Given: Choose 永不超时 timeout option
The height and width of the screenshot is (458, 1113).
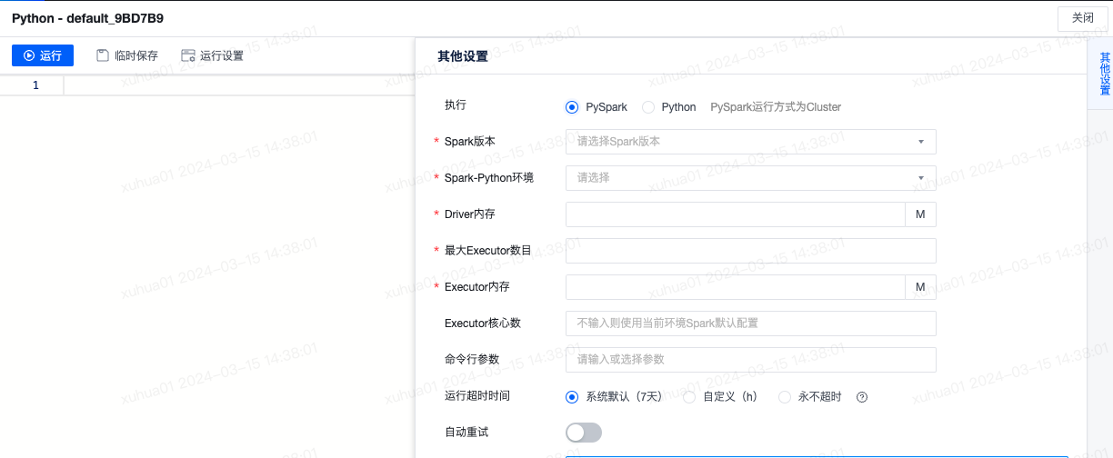Looking at the screenshot, I should click(785, 397).
